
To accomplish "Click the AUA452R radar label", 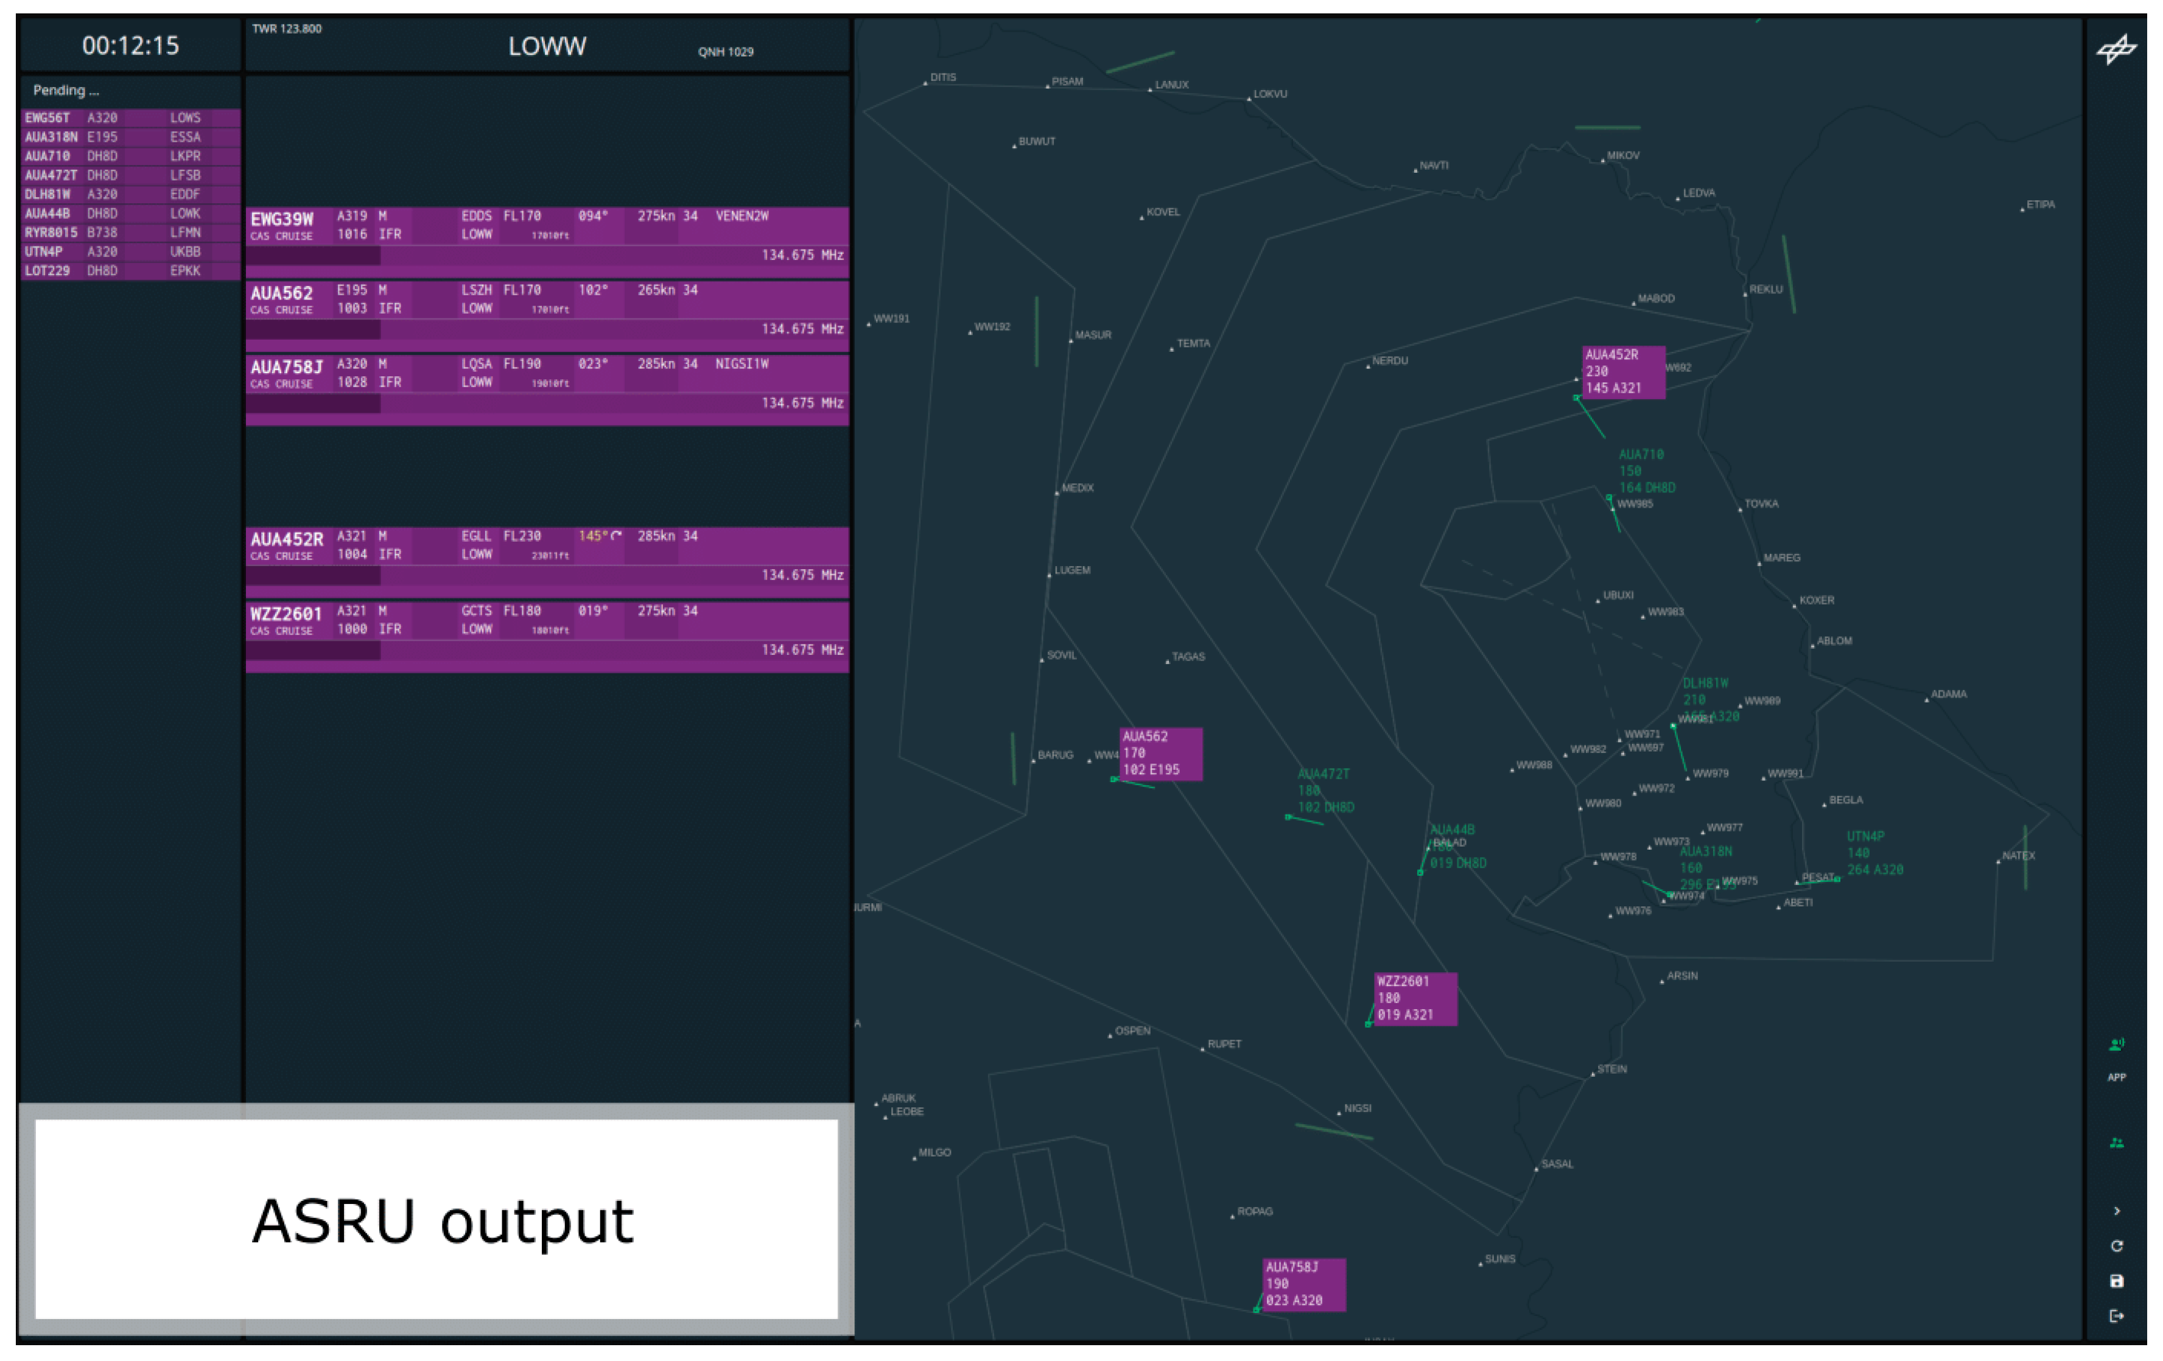I will pos(1622,371).
